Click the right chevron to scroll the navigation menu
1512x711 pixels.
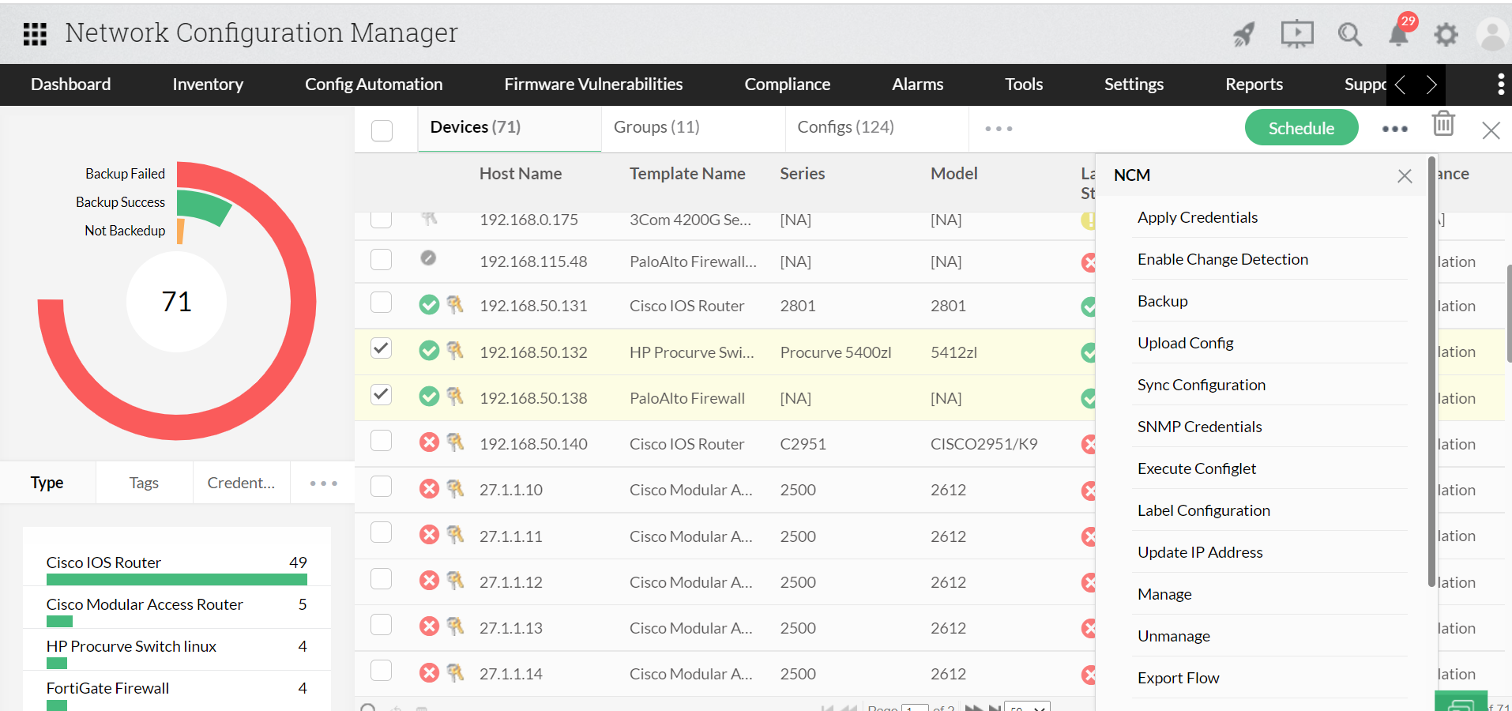pos(1430,85)
